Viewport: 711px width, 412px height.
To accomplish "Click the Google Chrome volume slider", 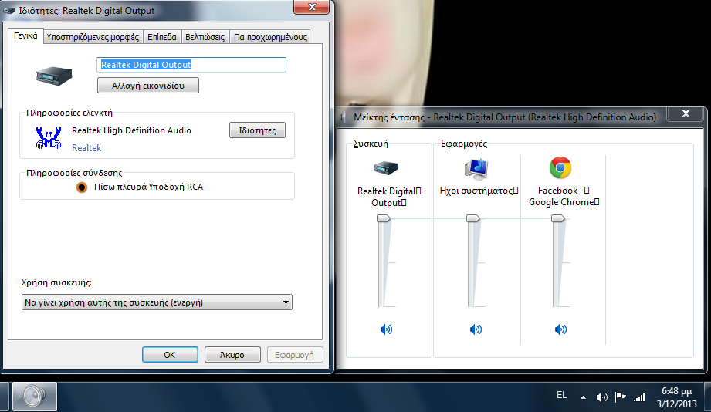I will point(557,218).
